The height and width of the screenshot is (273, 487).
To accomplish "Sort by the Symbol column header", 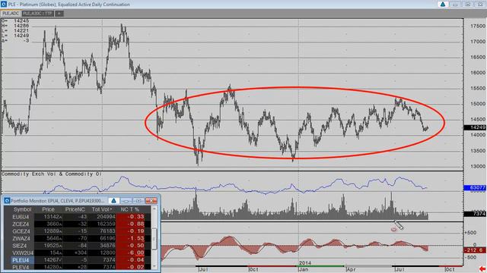I will [x=22, y=209].
